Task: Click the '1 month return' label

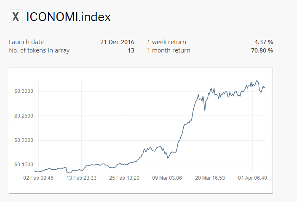Action: point(169,50)
